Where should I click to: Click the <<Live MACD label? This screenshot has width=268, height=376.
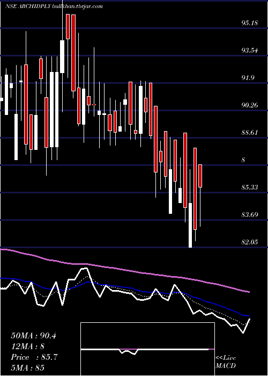coord(226,362)
